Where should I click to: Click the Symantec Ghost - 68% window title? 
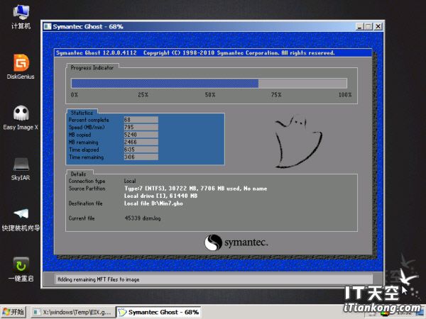tap(88, 27)
